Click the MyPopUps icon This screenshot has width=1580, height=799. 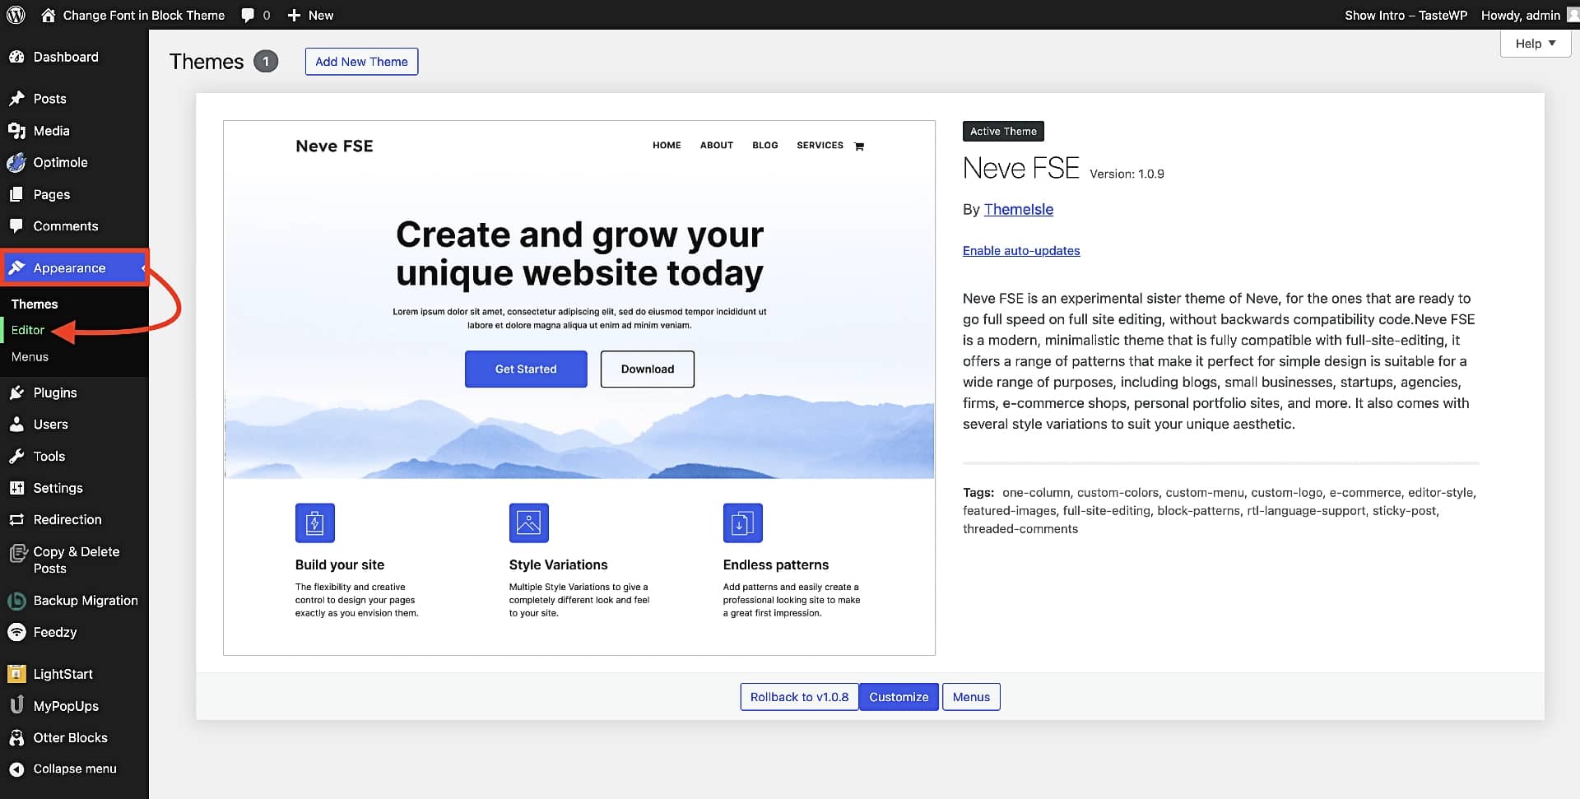[16, 705]
